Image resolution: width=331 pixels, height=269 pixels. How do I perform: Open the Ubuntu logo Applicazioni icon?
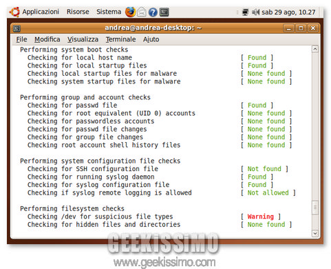14,12
